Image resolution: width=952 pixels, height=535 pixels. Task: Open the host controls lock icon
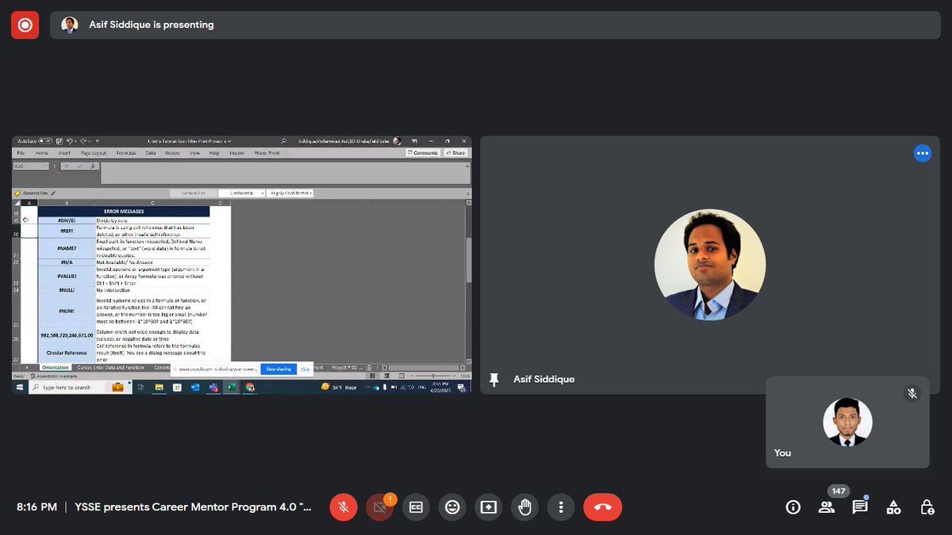tap(927, 507)
